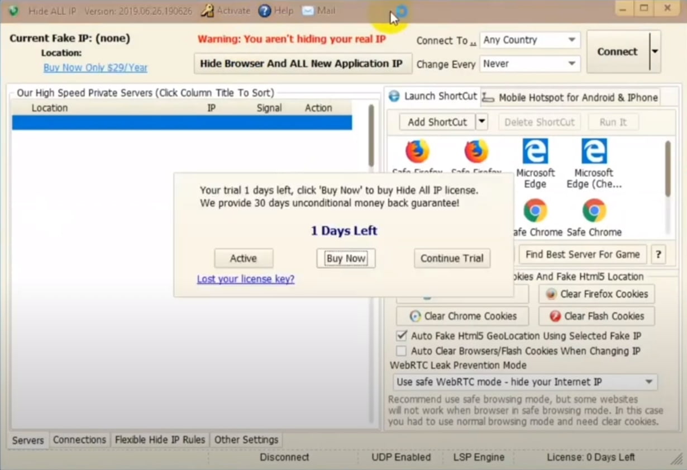
Task: Click the shortcut panel vertical scrollbar
Action: [x=667, y=168]
